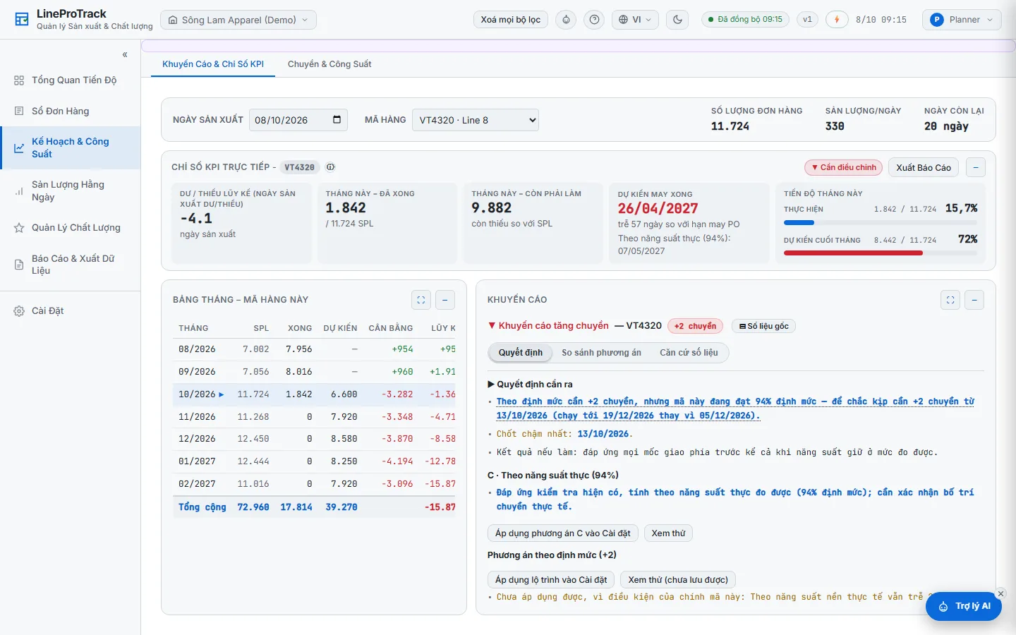
Task: Open the VI language dropdown
Action: pos(635,20)
